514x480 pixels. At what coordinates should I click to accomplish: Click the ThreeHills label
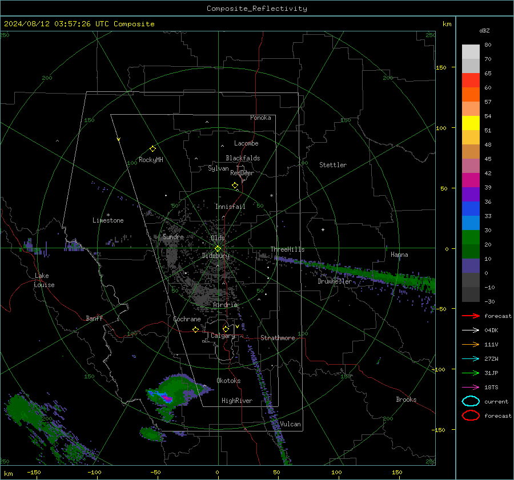coord(287,249)
